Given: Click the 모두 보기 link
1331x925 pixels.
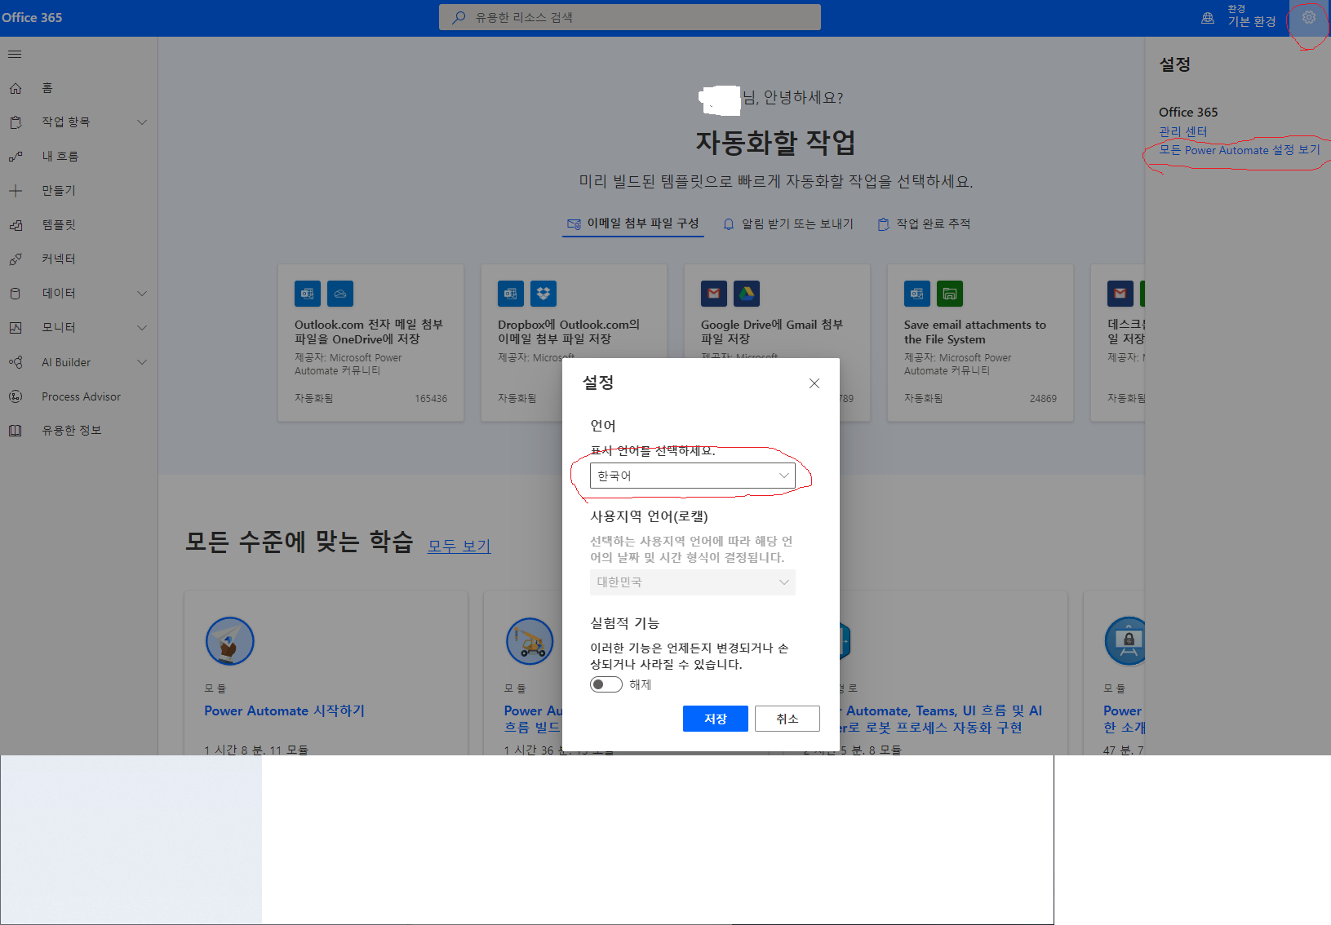Looking at the screenshot, I should 459,547.
